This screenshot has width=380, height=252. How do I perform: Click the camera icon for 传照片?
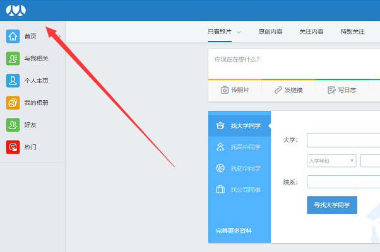click(x=224, y=90)
